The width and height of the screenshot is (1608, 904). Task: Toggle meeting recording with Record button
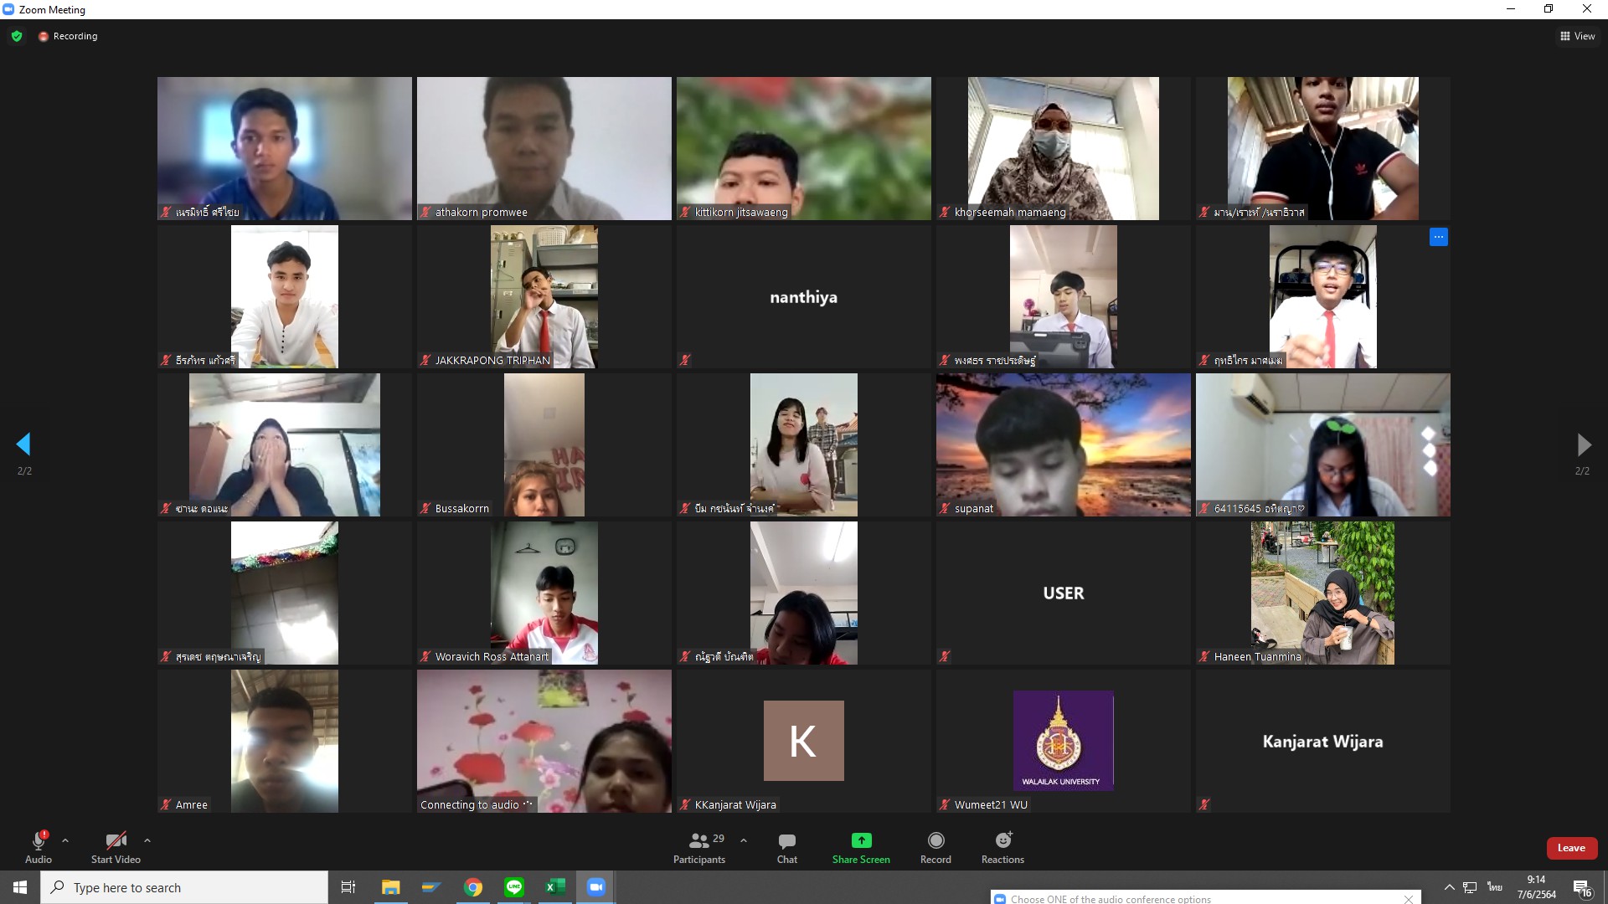[935, 847]
